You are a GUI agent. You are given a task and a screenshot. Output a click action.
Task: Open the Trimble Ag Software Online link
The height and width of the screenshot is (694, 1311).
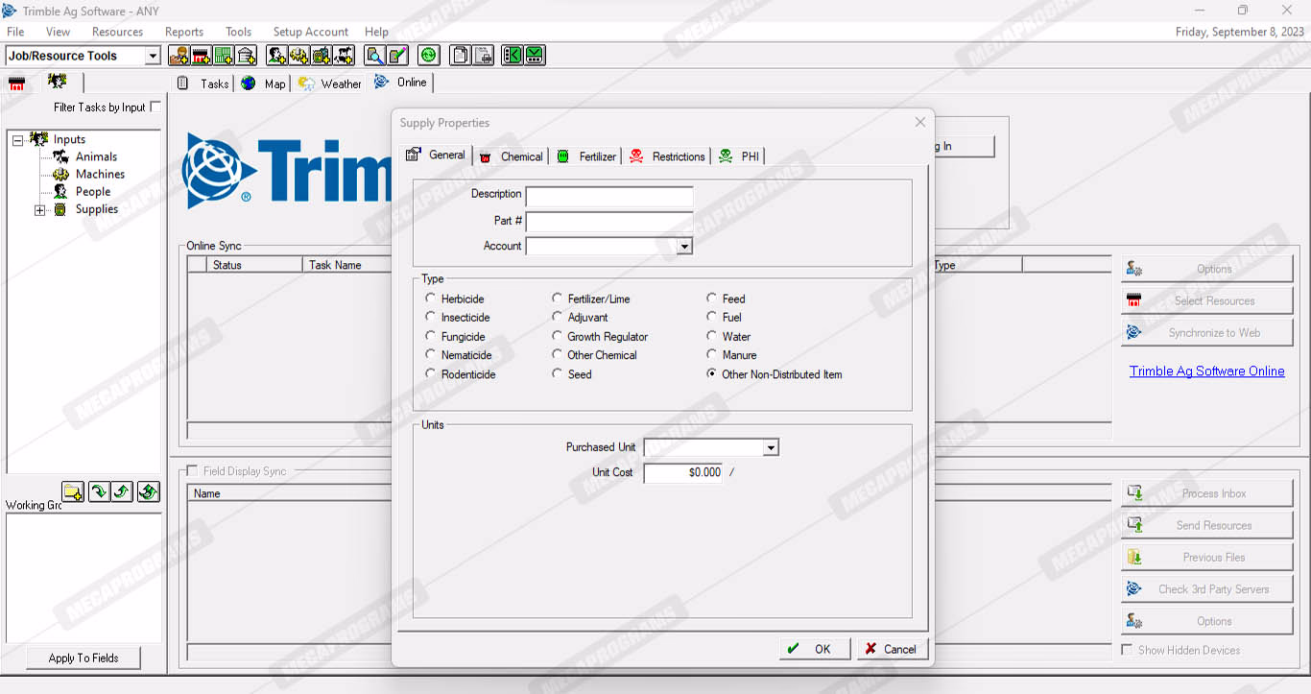1206,371
